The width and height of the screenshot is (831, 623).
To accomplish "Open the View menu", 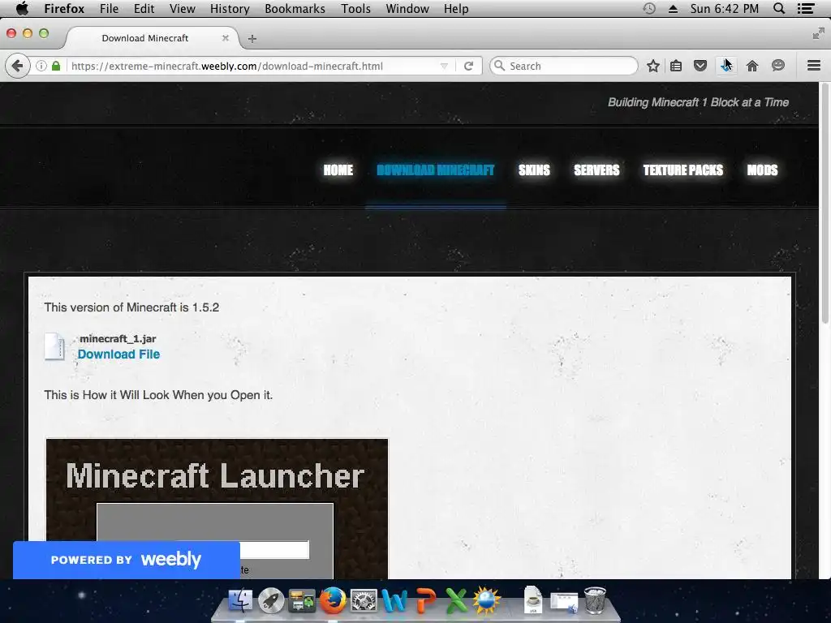I will click(x=183, y=9).
